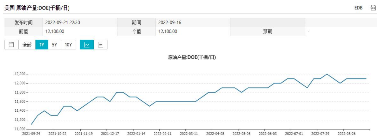The image size is (377, 138).
Task: Open the calendar date picker icon
Action: (x=11, y=45)
